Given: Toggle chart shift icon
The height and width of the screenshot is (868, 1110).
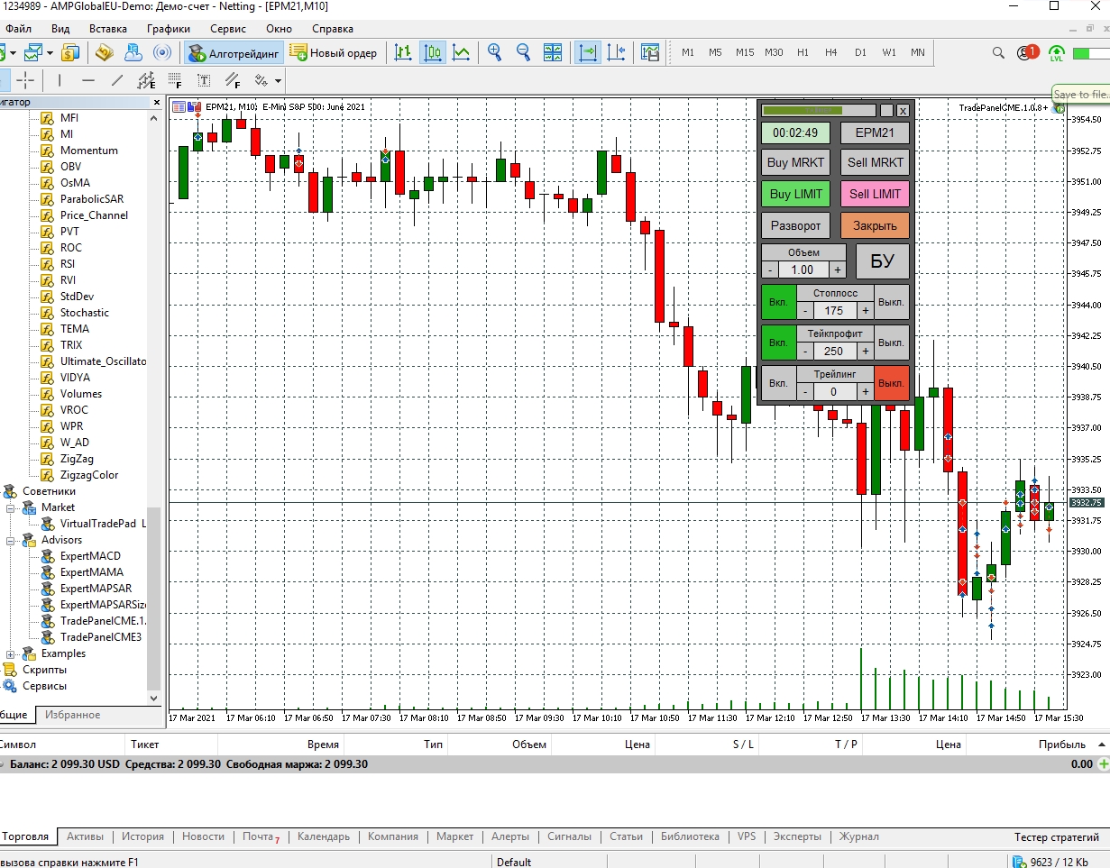Looking at the screenshot, I should tap(617, 53).
